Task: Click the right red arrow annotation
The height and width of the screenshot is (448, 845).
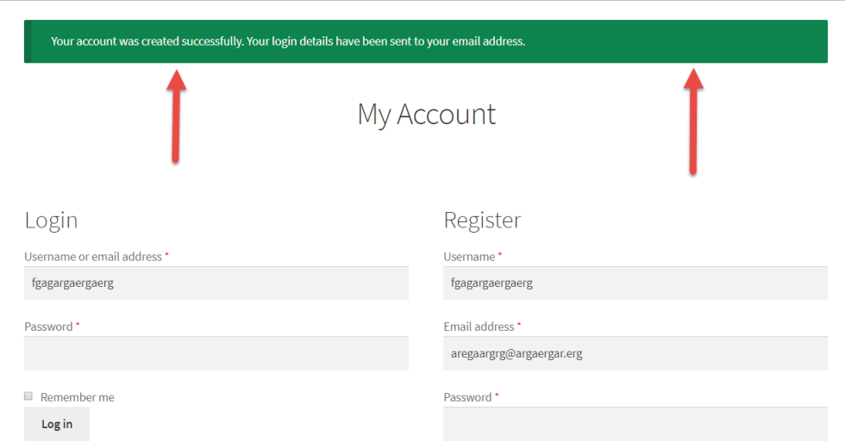Action: point(693,121)
